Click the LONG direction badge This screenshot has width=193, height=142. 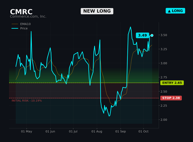point(175,11)
